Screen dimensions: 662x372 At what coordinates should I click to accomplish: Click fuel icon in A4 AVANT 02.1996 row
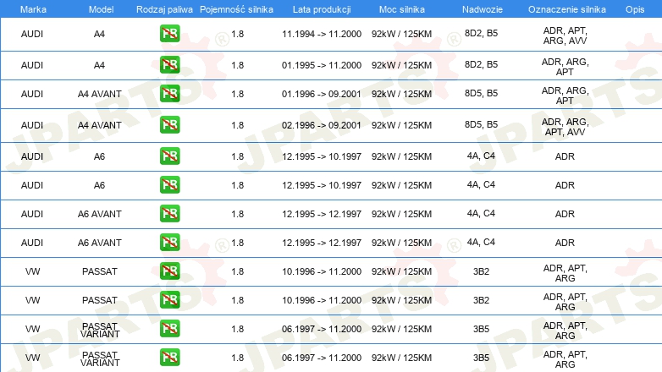tap(169, 125)
